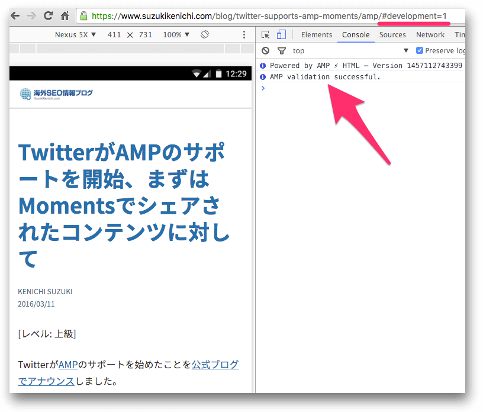Image resolution: width=483 pixels, height=412 pixels.
Task: Select 'AMP validation successful.' console message
Action: coord(325,77)
